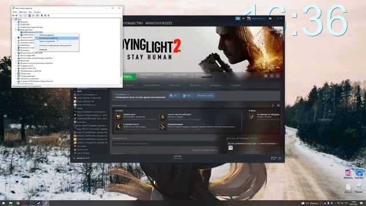Click the weather widget in the taskbar
Image resolution: width=366 pixels, height=206 pixels.
click(310, 203)
